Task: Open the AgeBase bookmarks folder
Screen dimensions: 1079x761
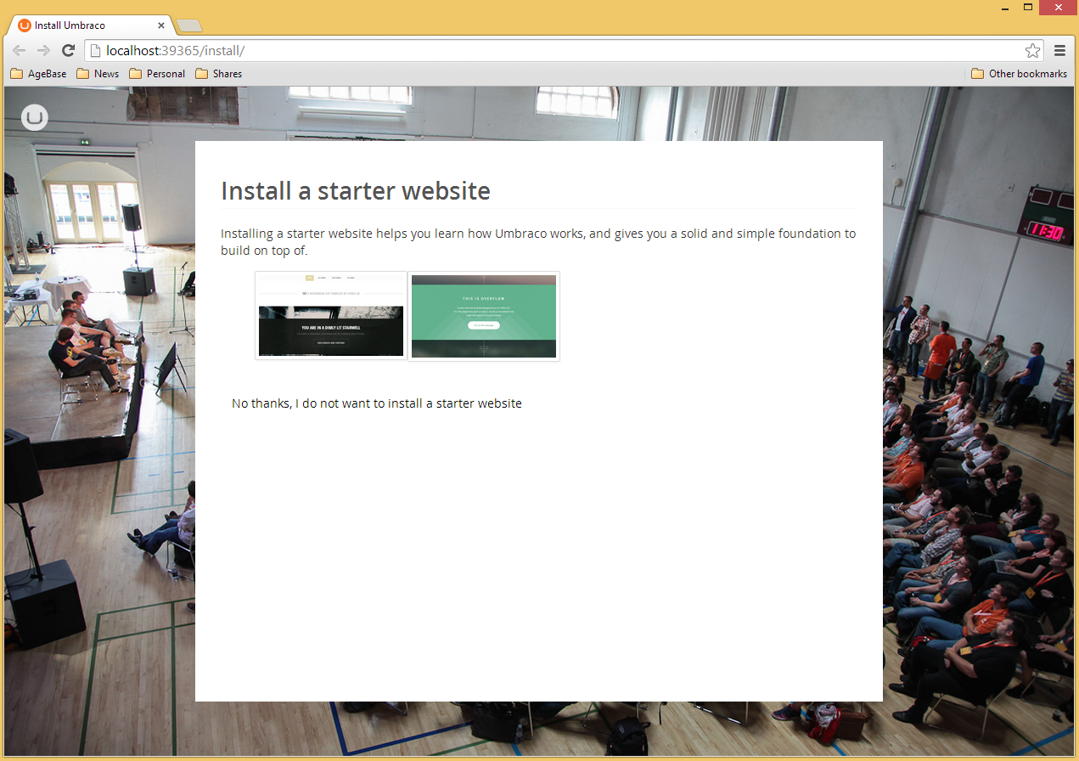Action: pyautogui.click(x=38, y=74)
